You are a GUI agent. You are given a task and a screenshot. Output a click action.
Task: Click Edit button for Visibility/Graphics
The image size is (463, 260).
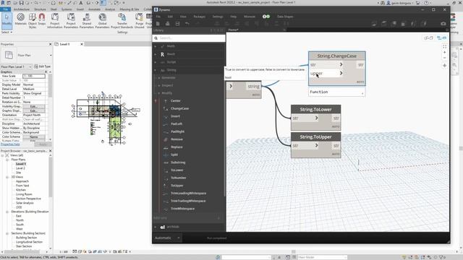pyautogui.click(x=34, y=106)
